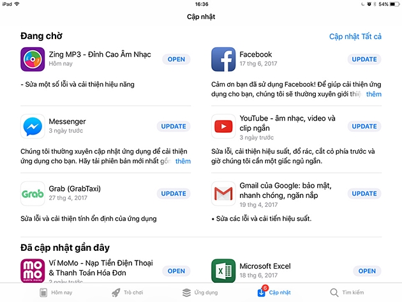Image resolution: width=402 pixels, height=302 pixels.
Task: Tap the Microsoft Excel app icon
Action: tap(223, 271)
